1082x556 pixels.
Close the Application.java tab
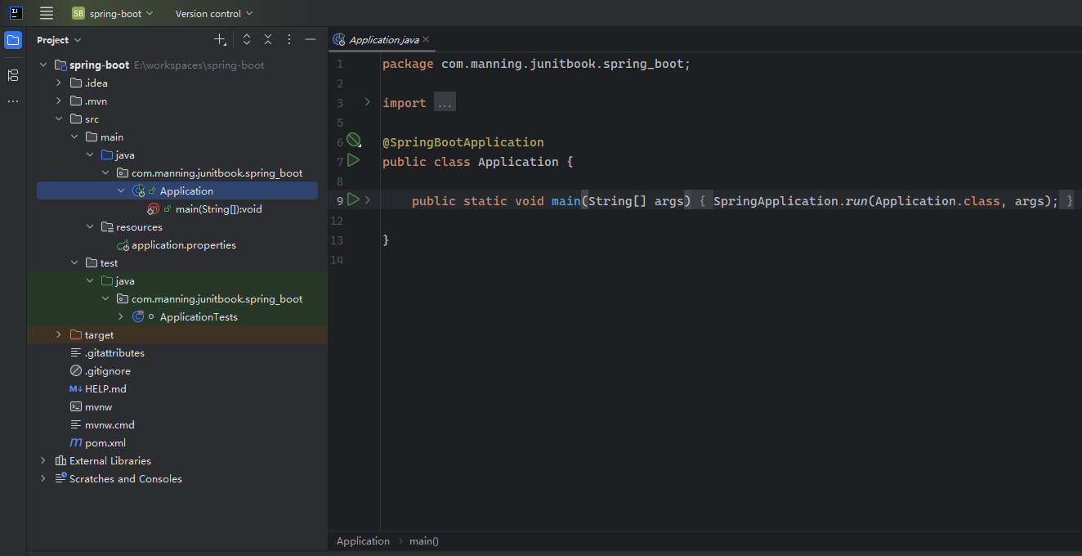[426, 39]
